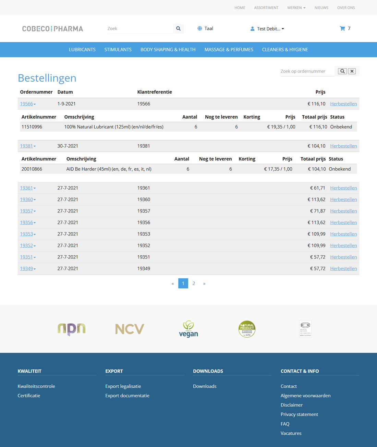
Task: Select the Stimulants category
Action: click(x=118, y=50)
